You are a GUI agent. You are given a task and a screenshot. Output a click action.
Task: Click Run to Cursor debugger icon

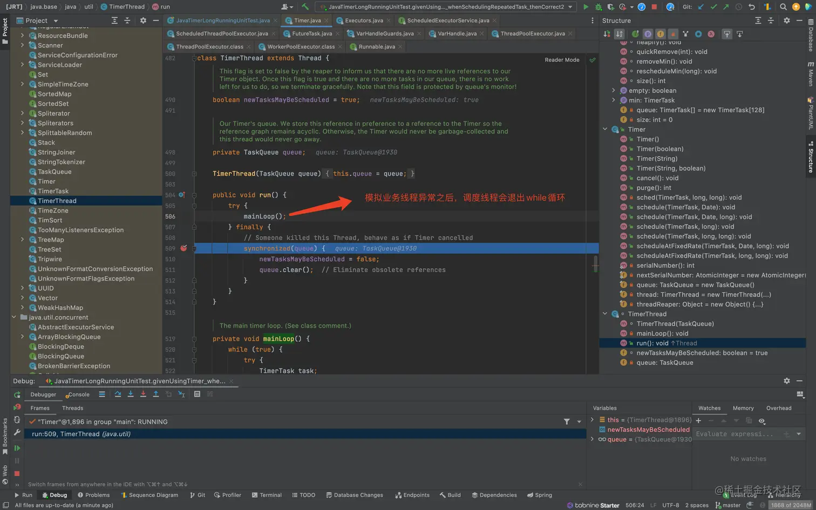181,394
